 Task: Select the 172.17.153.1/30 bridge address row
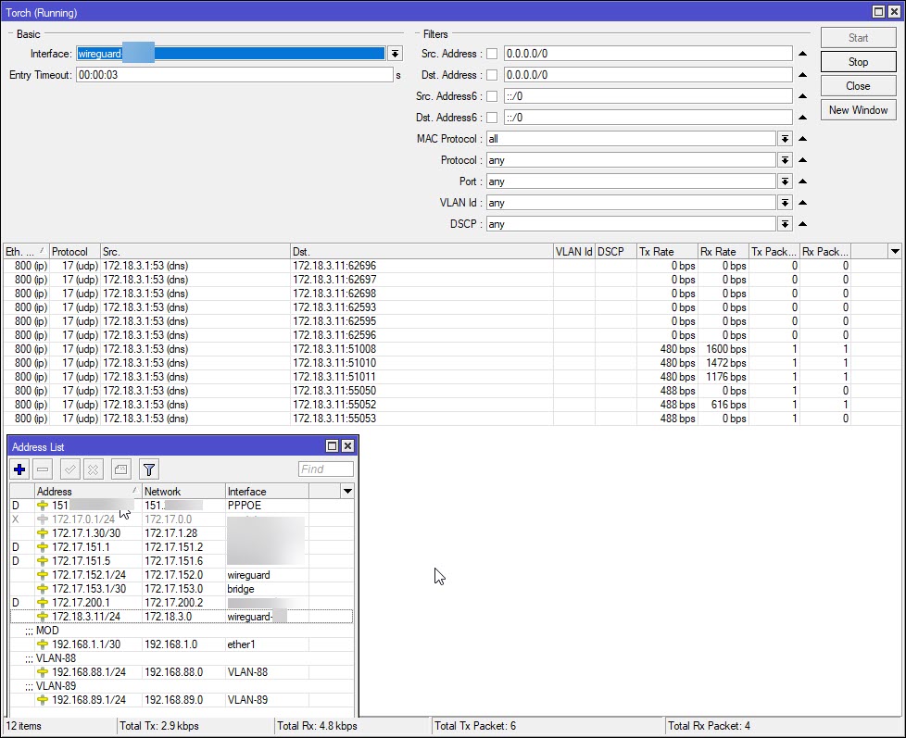coord(182,589)
